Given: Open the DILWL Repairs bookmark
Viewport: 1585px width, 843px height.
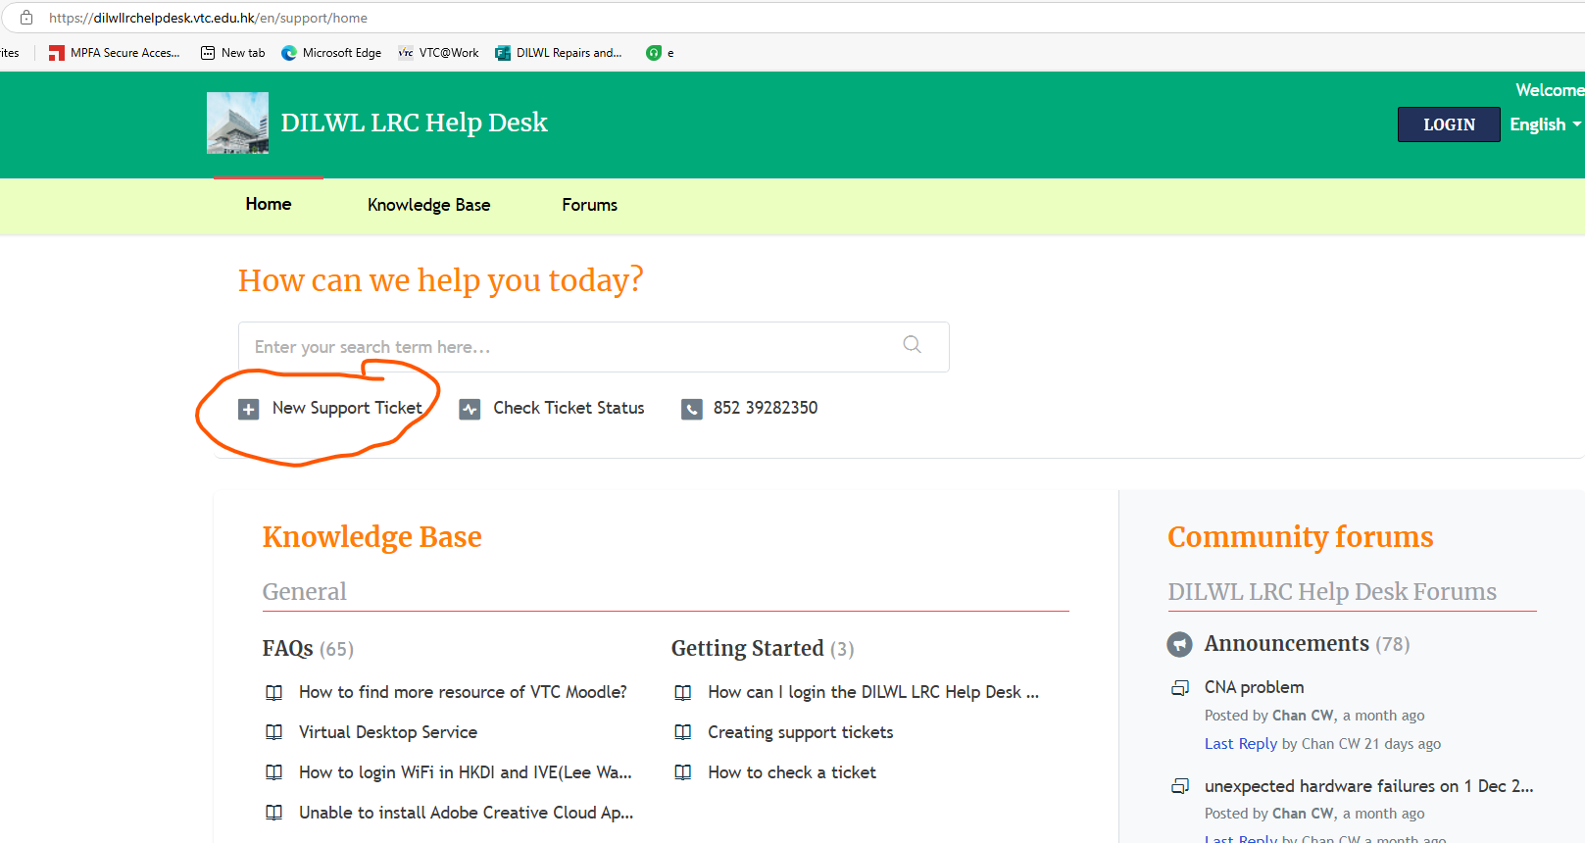Looking at the screenshot, I should coord(559,53).
